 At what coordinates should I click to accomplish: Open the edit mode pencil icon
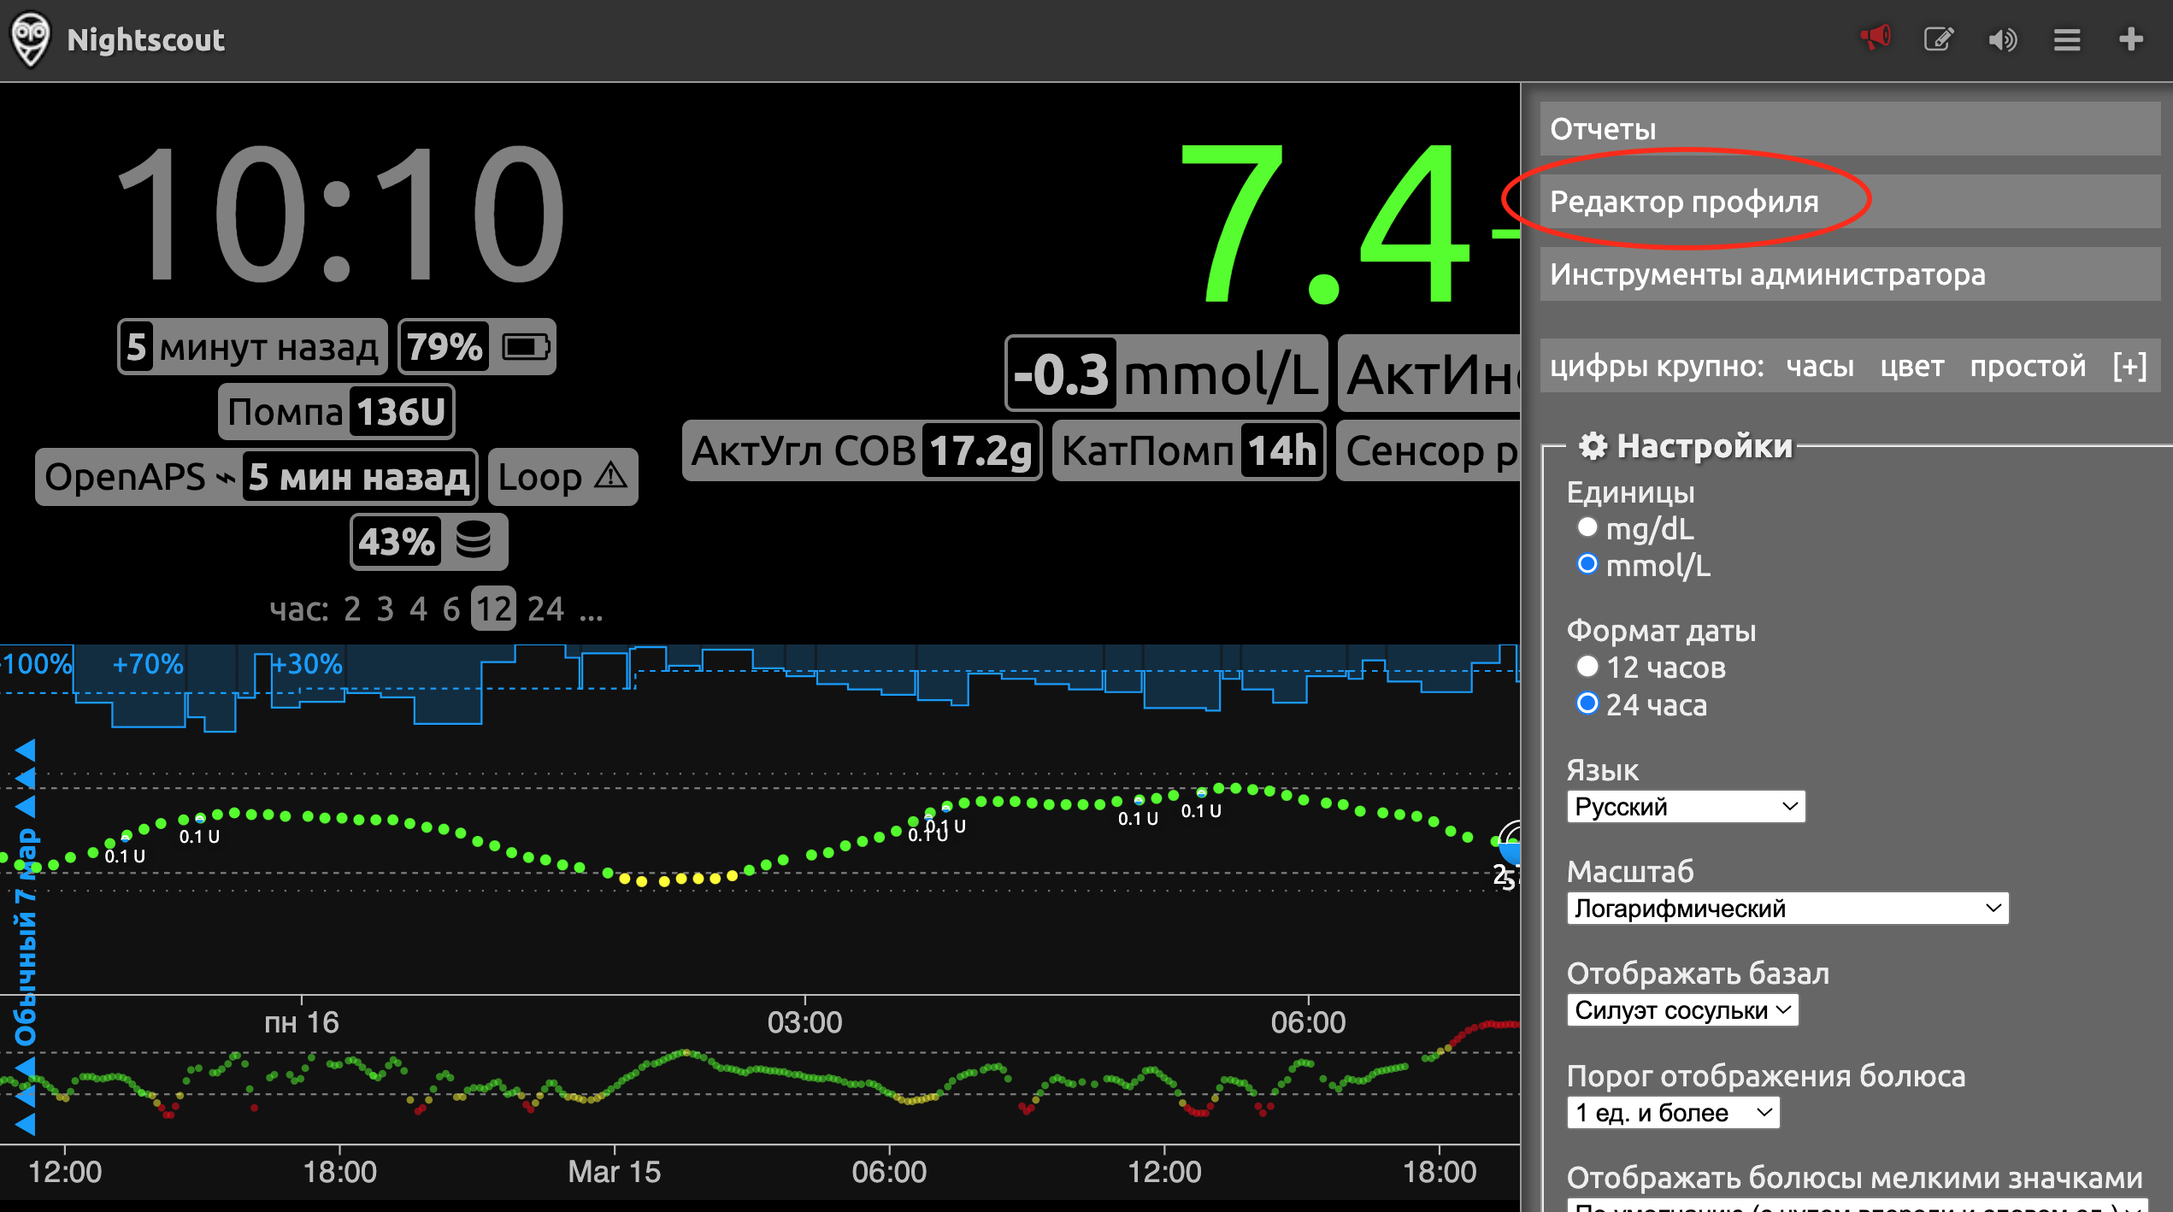[1939, 39]
